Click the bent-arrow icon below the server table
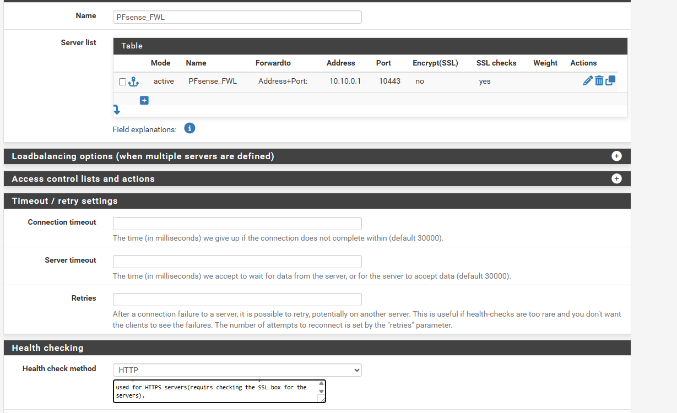Viewport: 677px width, 413px height. [116, 110]
